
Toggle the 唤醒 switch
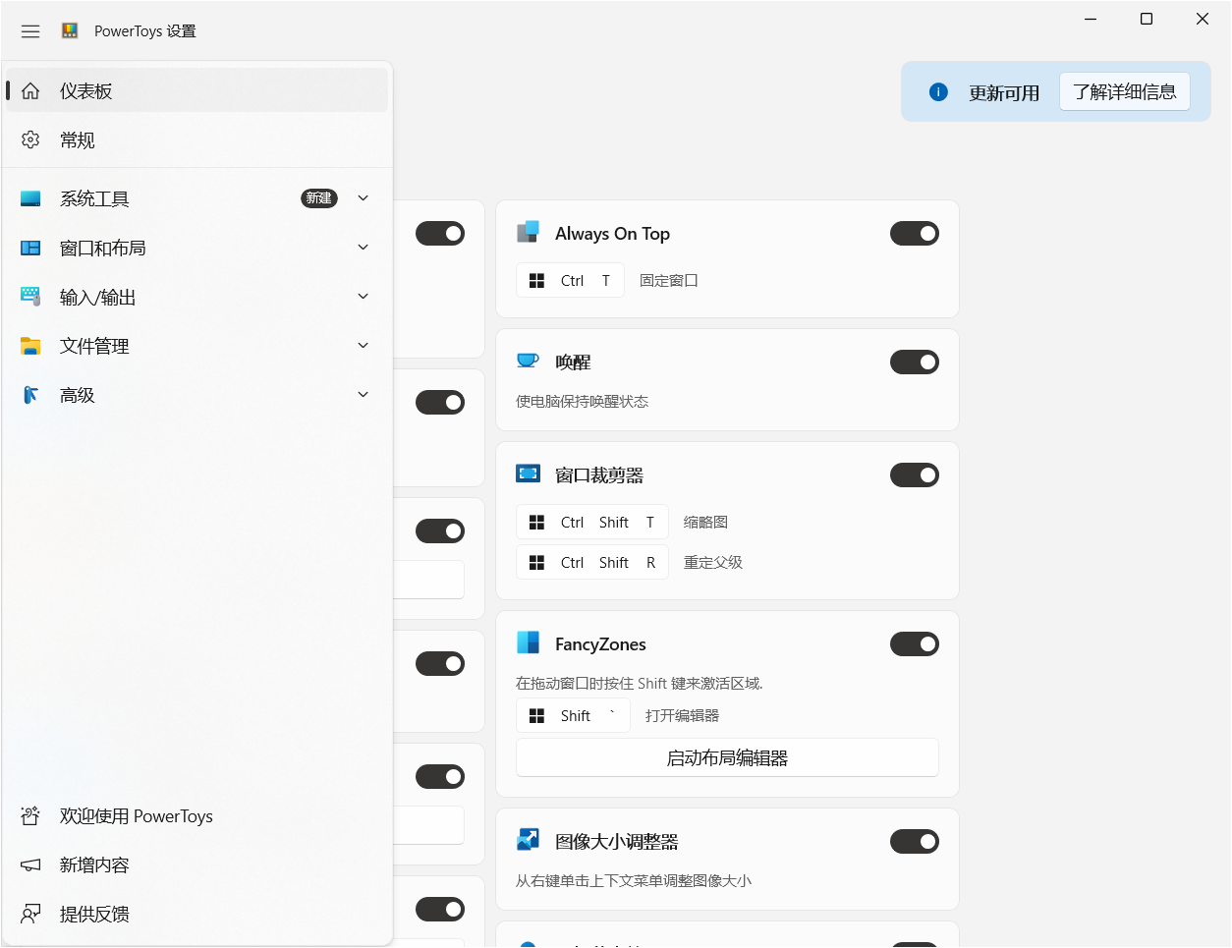(915, 362)
